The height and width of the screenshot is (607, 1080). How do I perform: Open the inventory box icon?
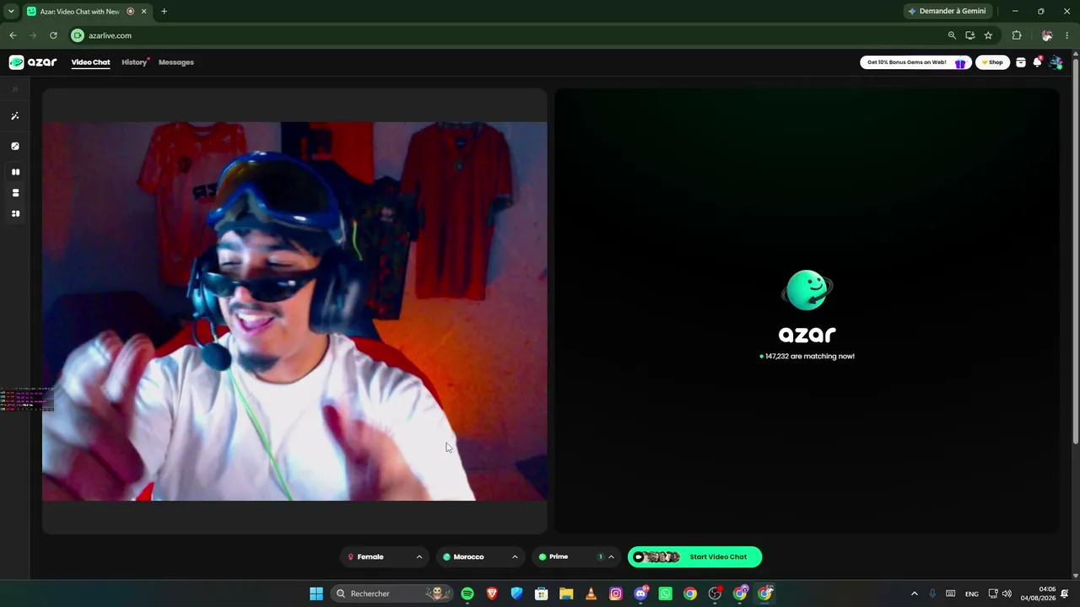[x=1021, y=62]
